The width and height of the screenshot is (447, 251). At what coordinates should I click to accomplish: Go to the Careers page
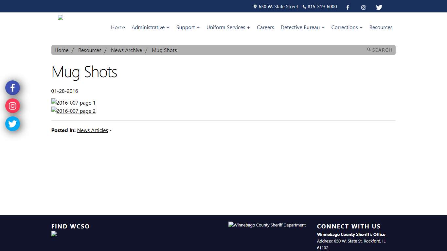click(x=265, y=27)
